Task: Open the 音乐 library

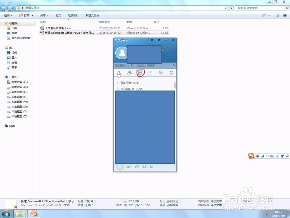Action: (x=12, y=67)
